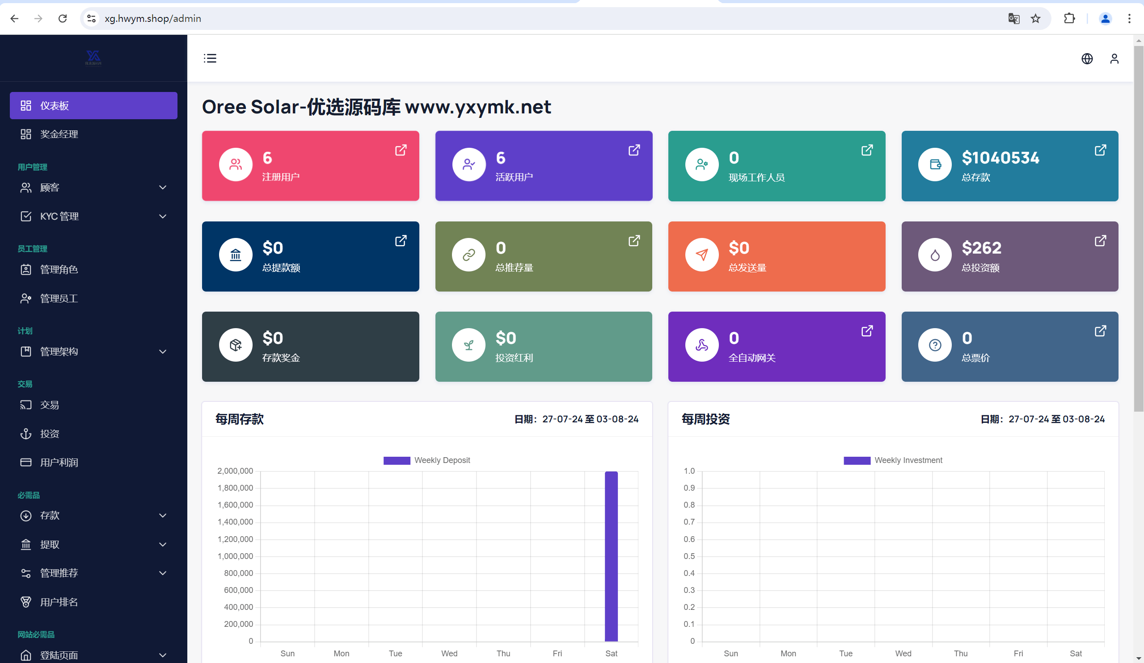The image size is (1144, 663).
Task: Open 管理员工 in the sidebar
Action: coord(93,298)
